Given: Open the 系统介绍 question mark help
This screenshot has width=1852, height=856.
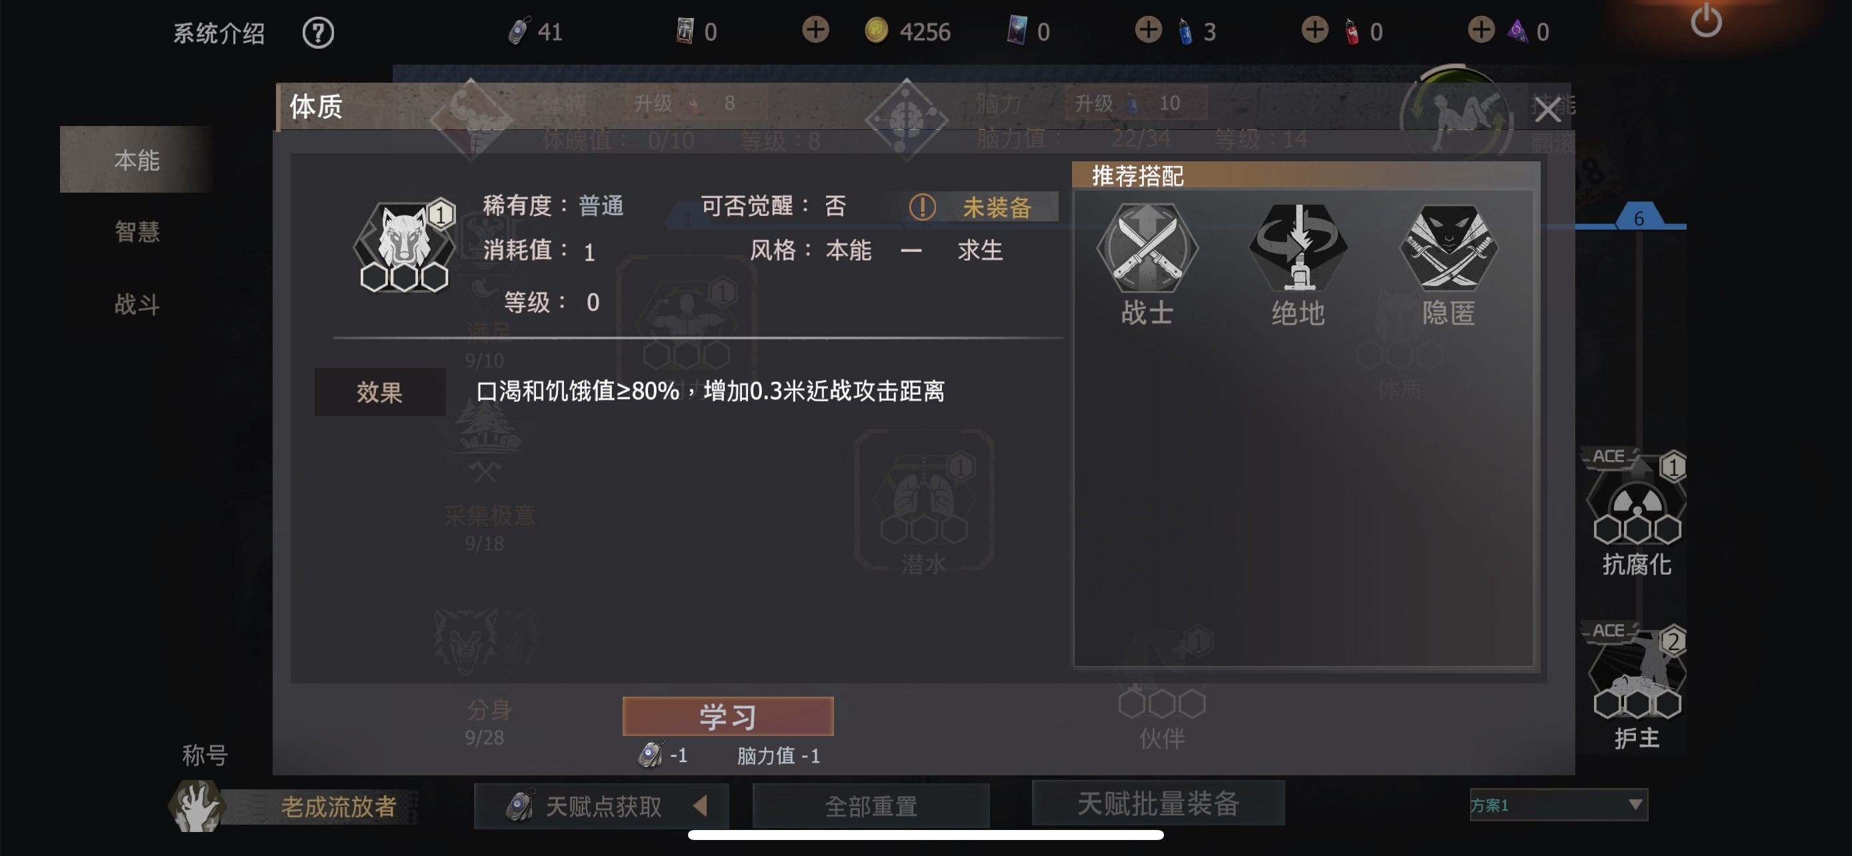Looking at the screenshot, I should click(x=318, y=33).
